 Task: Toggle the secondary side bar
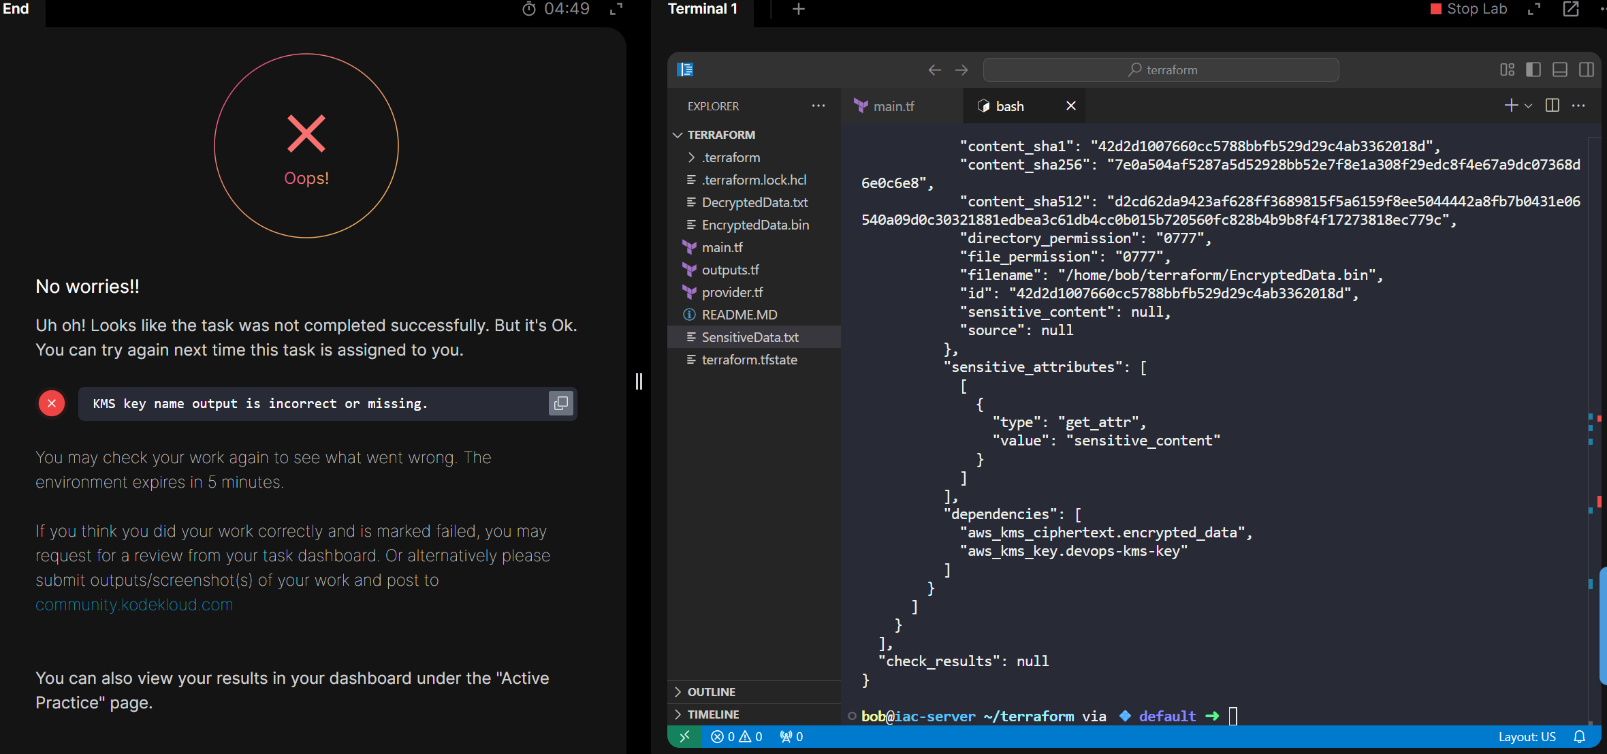click(x=1587, y=69)
